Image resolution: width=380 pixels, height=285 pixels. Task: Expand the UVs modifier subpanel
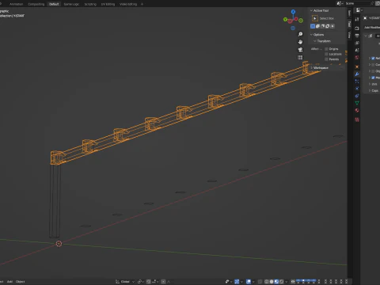(x=369, y=84)
